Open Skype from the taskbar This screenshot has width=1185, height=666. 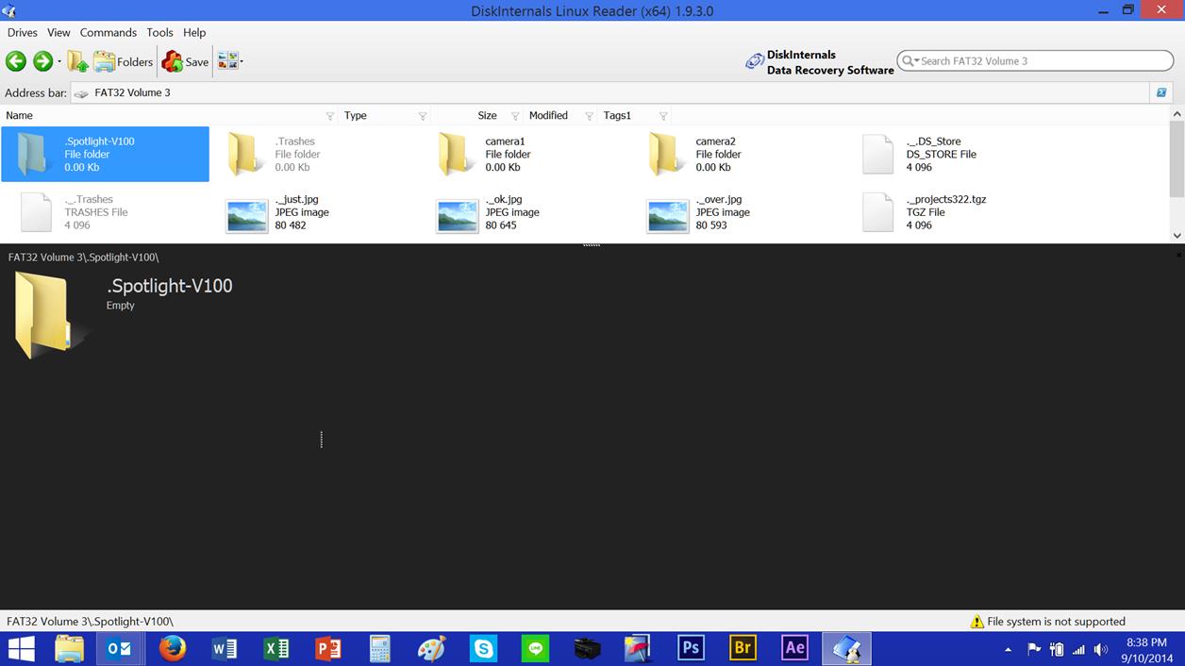(x=484, y=648)
